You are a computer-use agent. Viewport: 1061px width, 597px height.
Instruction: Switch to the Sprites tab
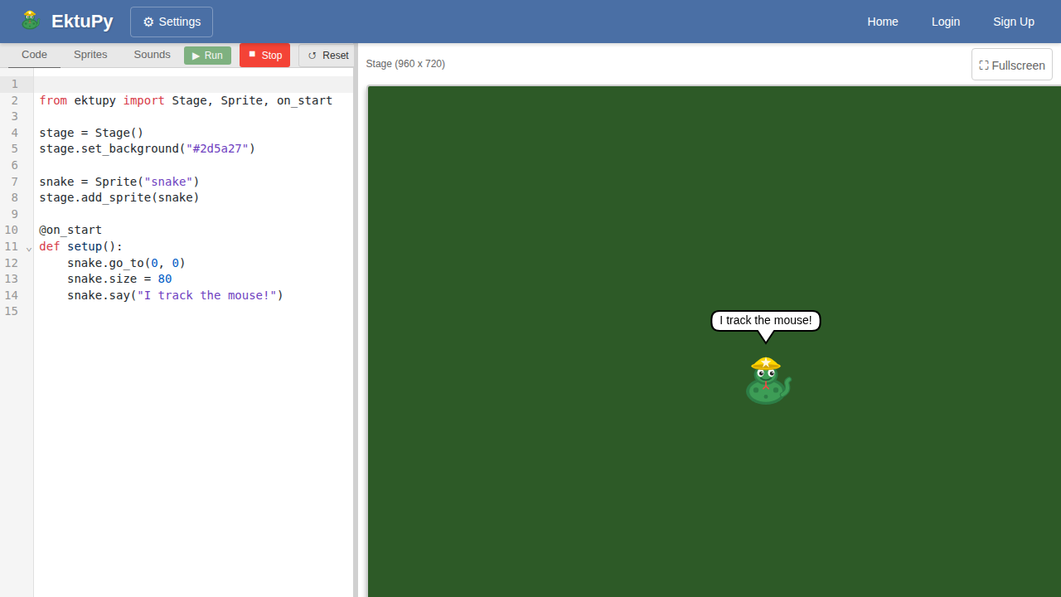tap(90, 55)
